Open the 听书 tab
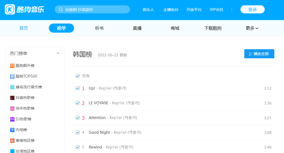Screen dimensions: 284x153 99,28
